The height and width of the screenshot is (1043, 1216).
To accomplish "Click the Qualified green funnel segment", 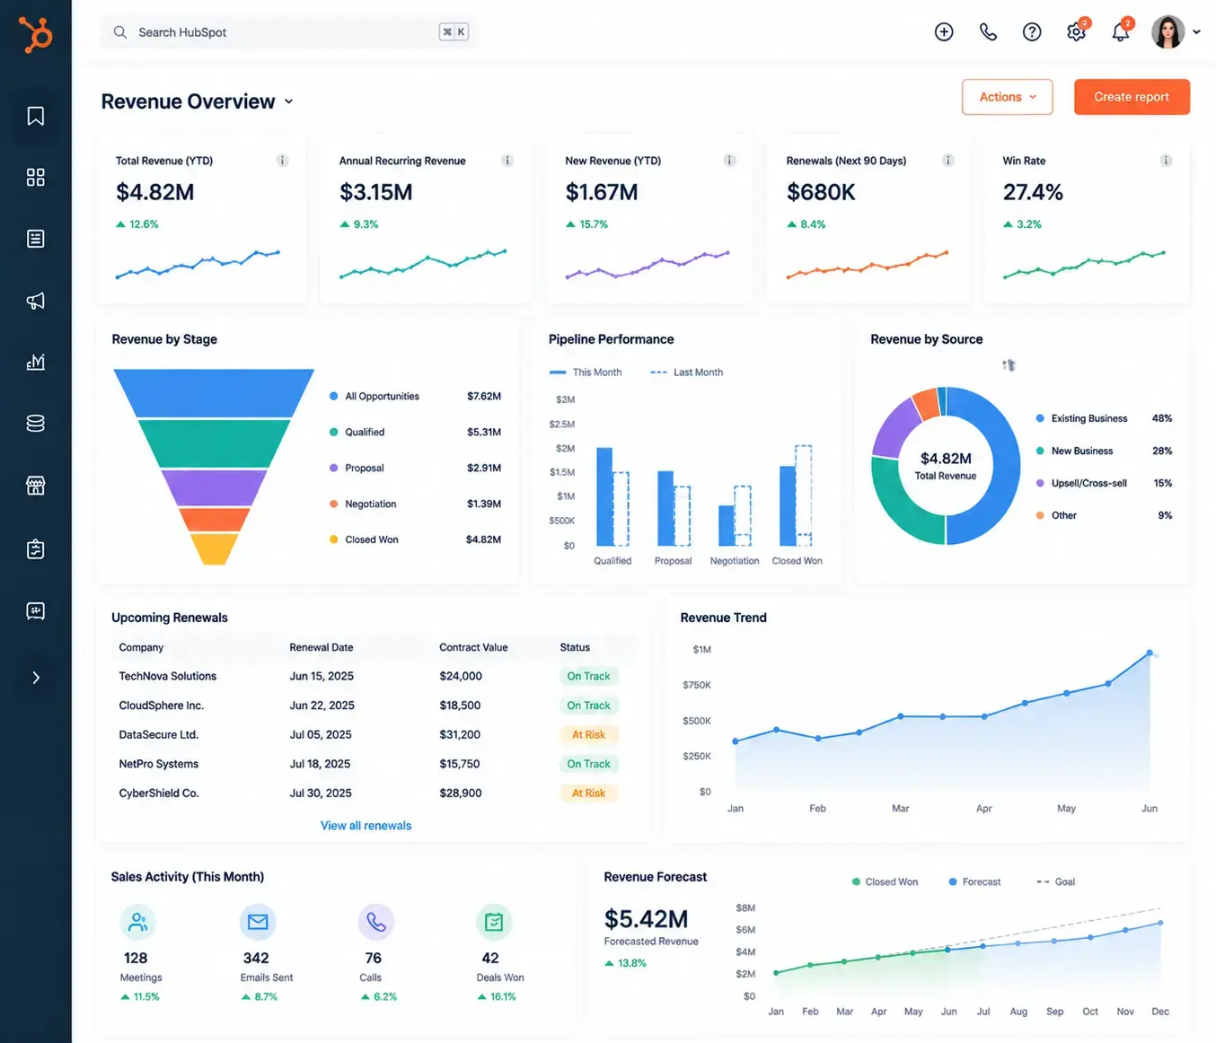I will (x=214, y=443).
